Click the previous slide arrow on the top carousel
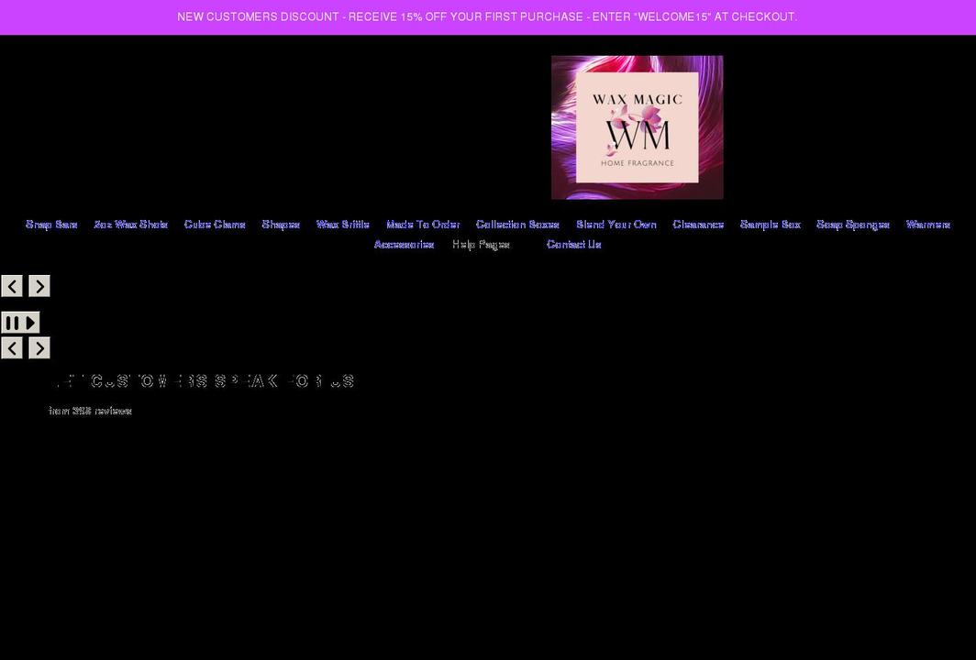976x660 pixels. (x=12, y=285)
